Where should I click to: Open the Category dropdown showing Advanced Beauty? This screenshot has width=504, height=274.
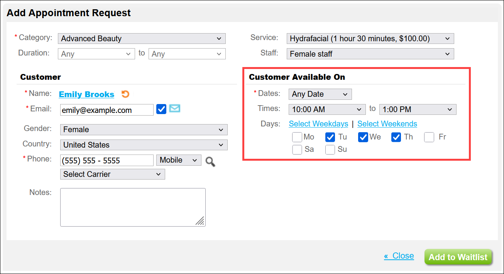coord(142,39)
